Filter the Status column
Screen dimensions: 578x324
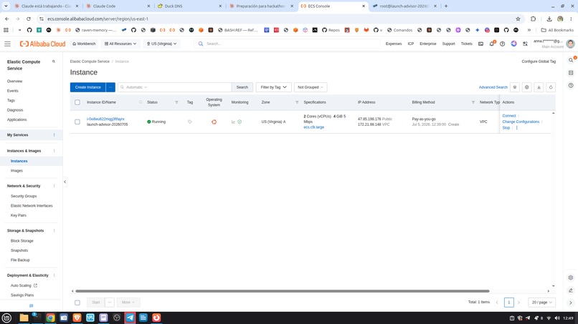click(176, 102)
